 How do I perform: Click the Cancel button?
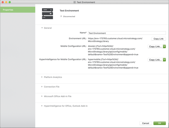[x=146, y=123]
